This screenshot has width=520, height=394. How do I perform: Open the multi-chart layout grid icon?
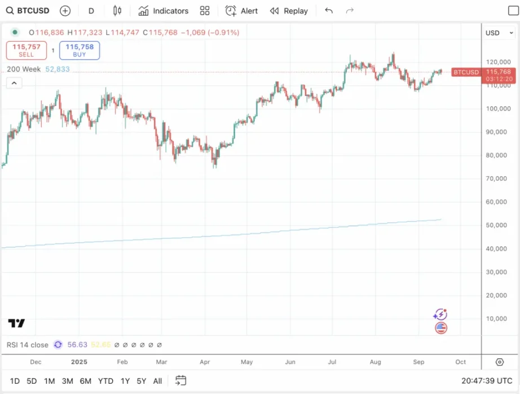(x=205, y=11)
